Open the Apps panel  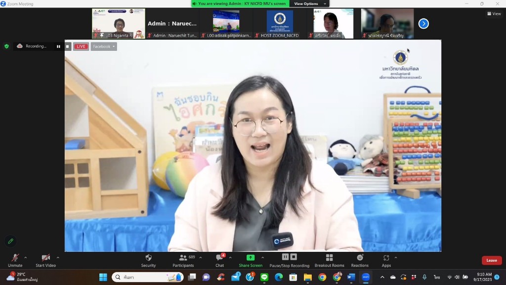coord(386,260)
